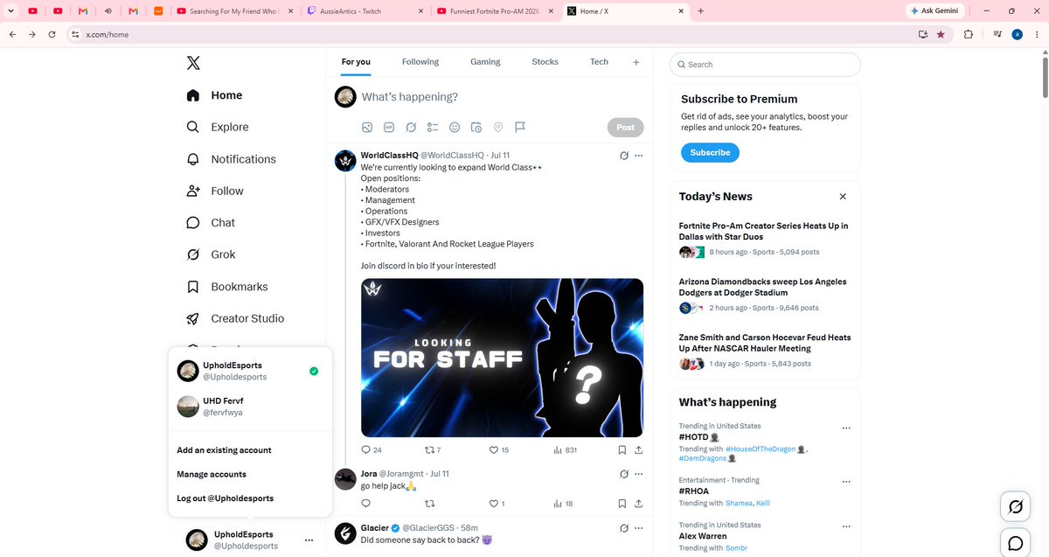Add a poll to post
Viewport: 1049px width, 557px height.
tap(433, 127)
